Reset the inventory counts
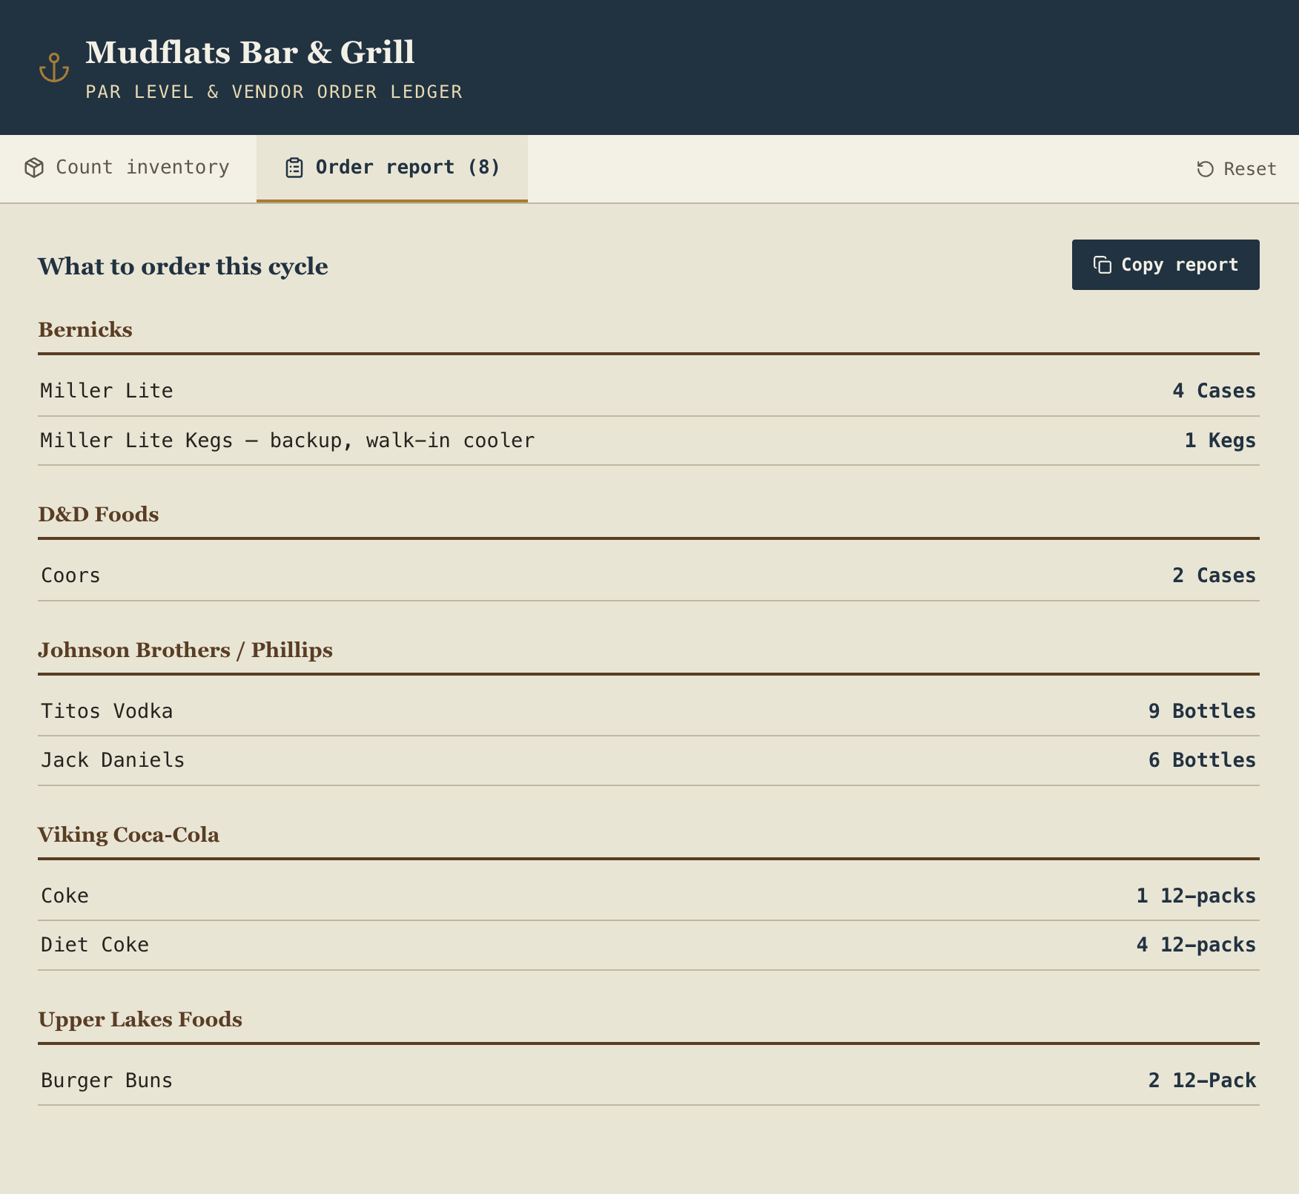This screenshot has width=1299, height=1194. 1237,169
